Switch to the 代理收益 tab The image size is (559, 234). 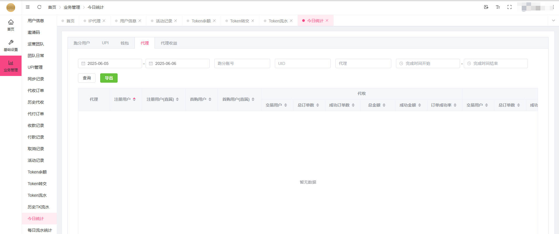tap(169, 43)
